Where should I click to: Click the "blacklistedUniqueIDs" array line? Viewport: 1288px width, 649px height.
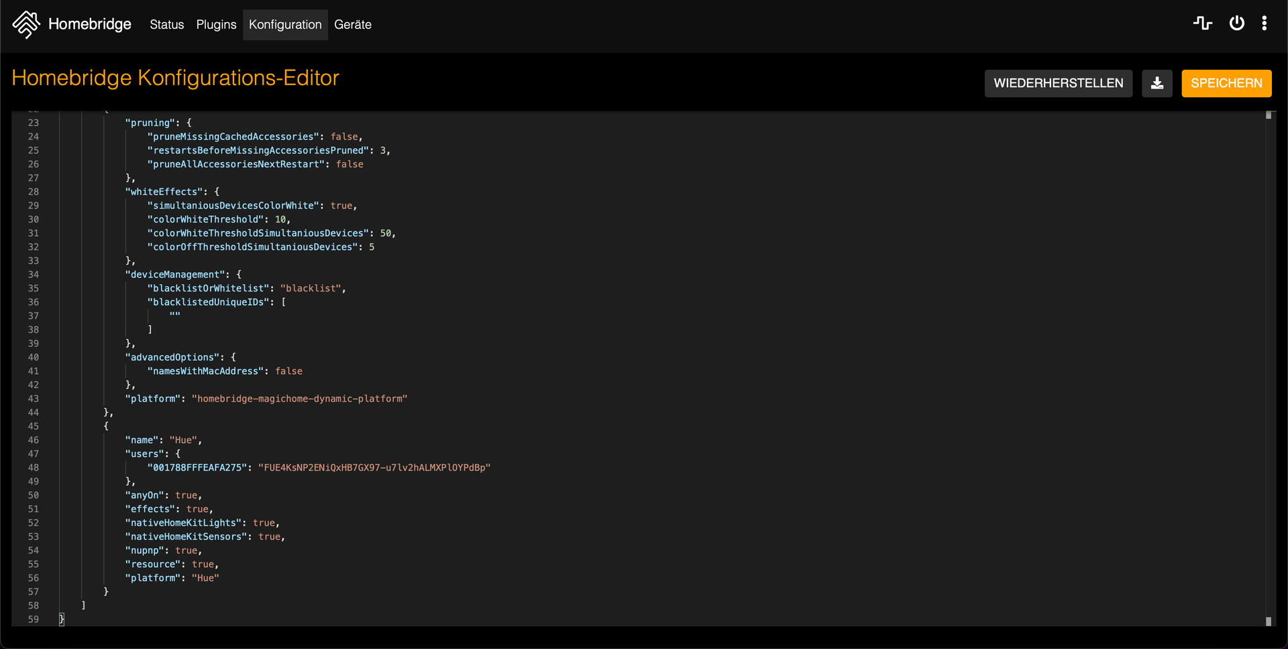pyautogui.click(x=209, y=302)
